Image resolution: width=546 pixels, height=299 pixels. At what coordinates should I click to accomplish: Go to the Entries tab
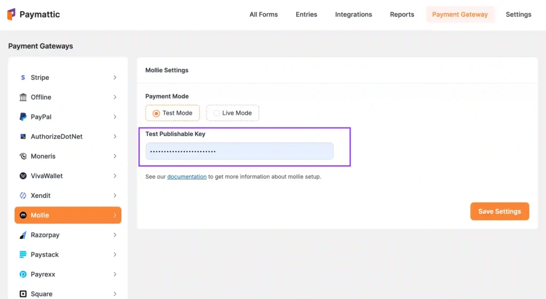point(307,14)
